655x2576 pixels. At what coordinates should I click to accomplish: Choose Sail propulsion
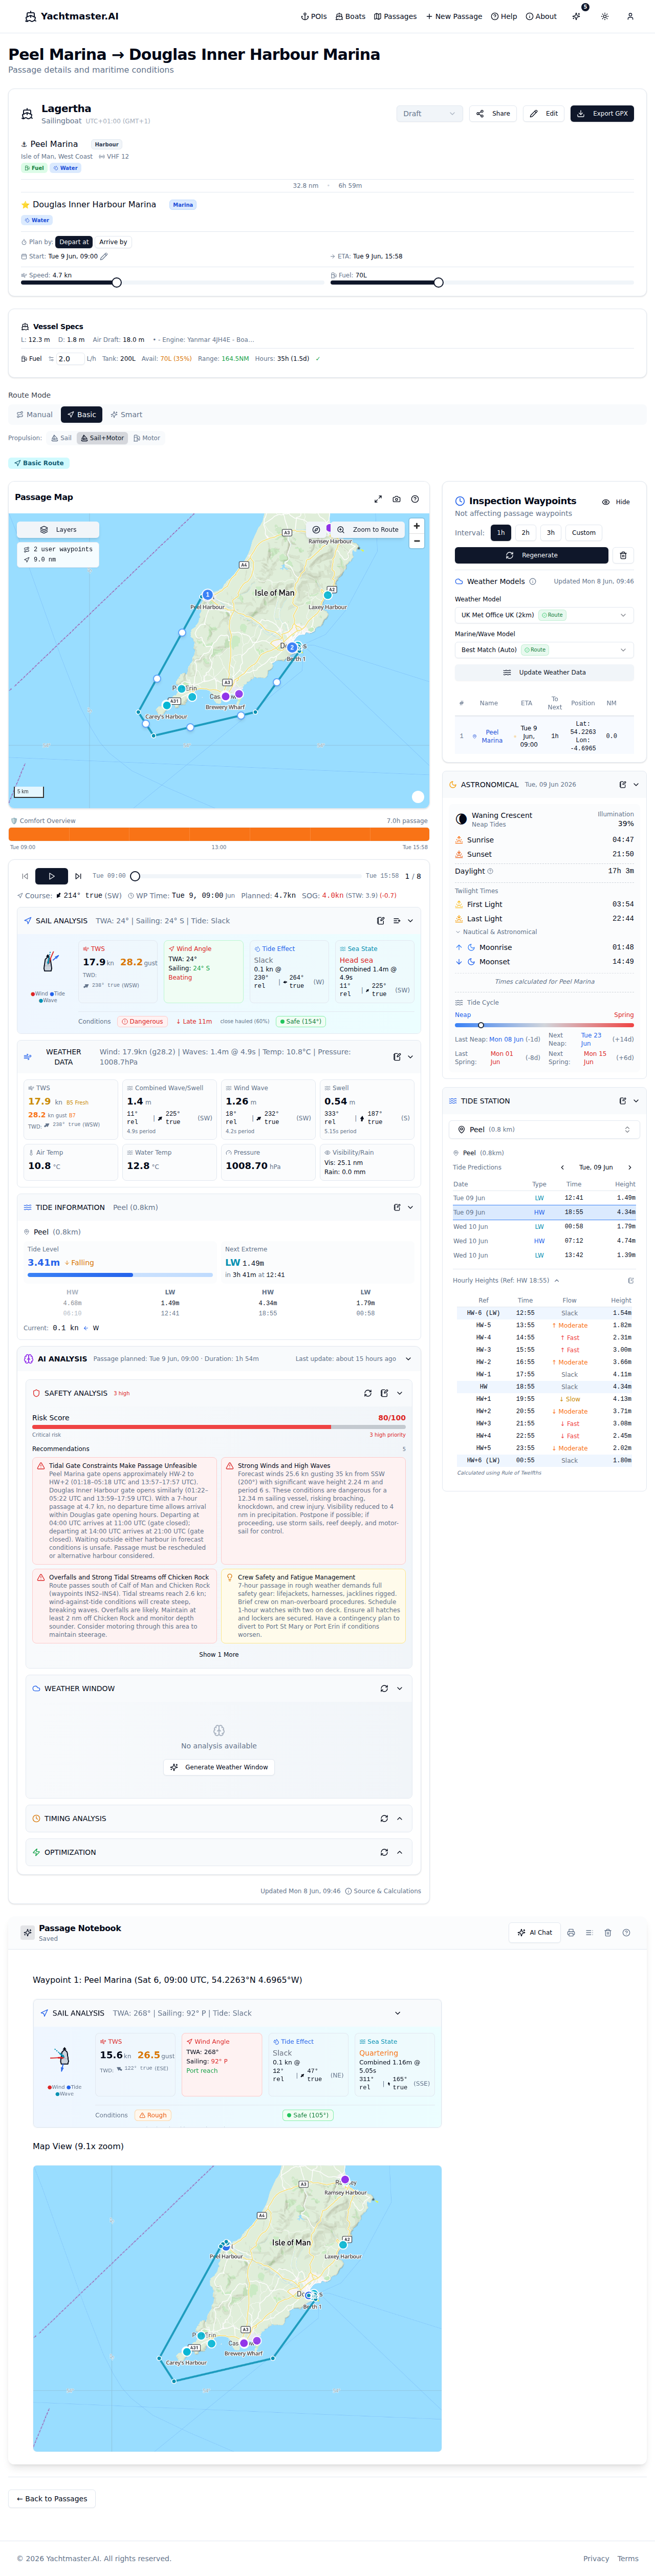coord(61,438)
